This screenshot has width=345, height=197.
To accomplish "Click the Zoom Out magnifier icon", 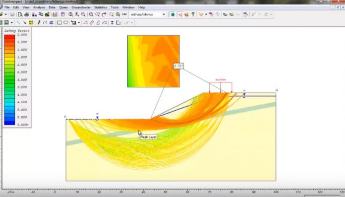I will coord(83,14).
